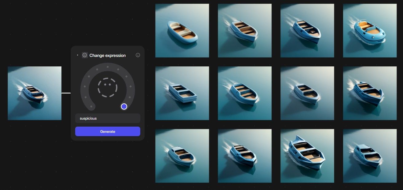Pick the third result in the top row
Screen dimensions: 403x190
tap(307, 30)
